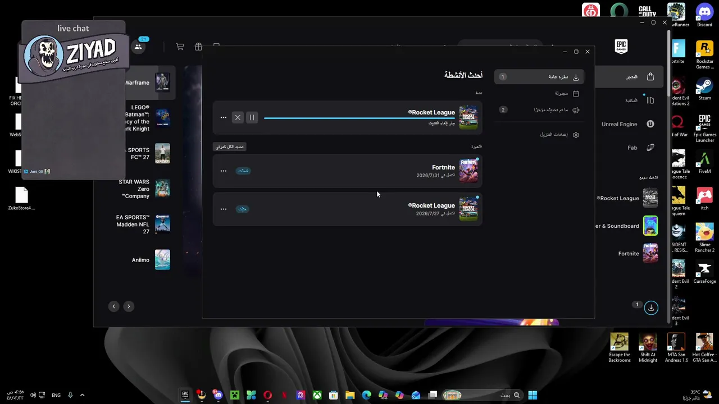Switch the ENG input language indicator
Viewport: 719px width, 404px height.
point(56,395)
